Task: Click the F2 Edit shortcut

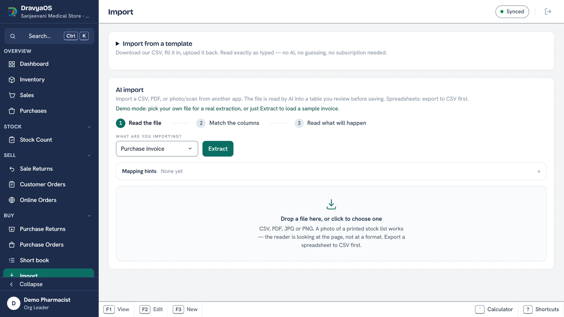Action: point(151,309)
